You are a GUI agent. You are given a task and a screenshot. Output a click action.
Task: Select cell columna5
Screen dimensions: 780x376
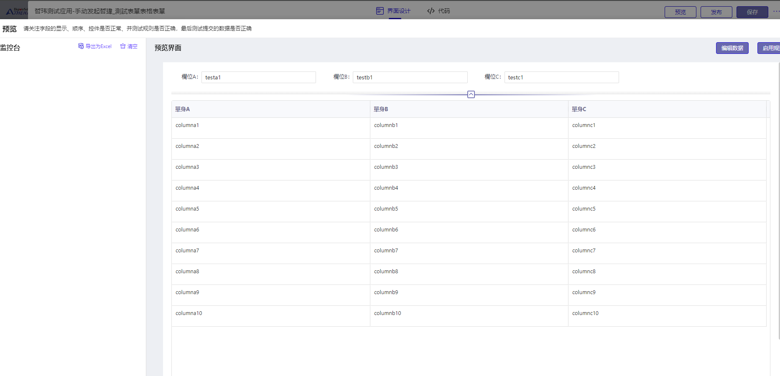271,211
